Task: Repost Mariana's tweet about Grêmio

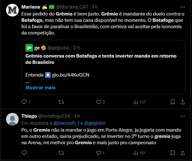Action: (62, 102)
